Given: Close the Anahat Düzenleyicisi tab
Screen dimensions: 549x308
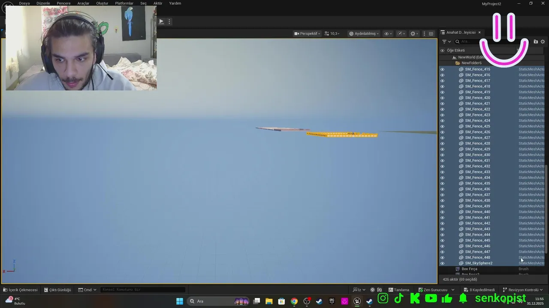Looking at the screenshot, I should tap(480, 33).
